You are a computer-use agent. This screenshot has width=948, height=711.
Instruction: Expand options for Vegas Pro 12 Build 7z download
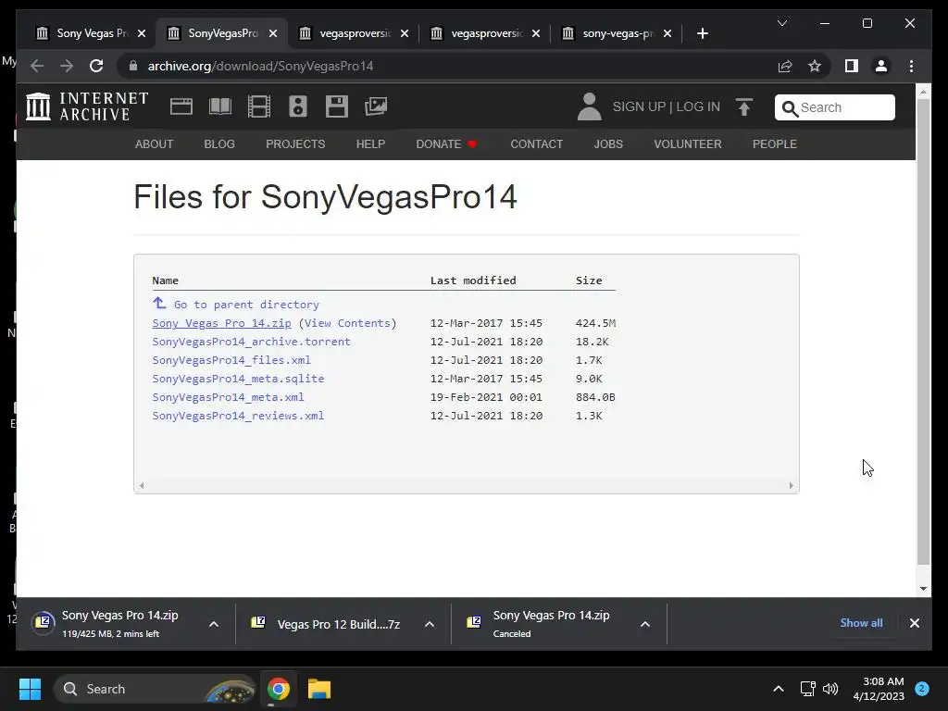pos(430,624)
